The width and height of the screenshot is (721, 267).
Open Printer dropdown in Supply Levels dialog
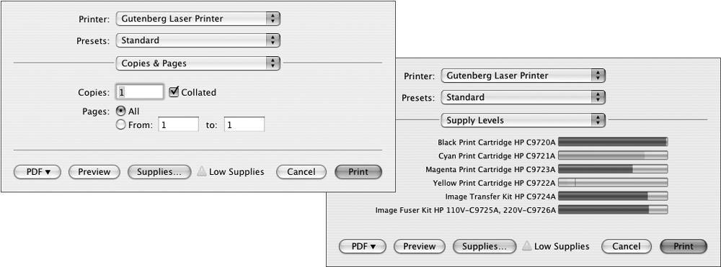(x=523, y=76)
